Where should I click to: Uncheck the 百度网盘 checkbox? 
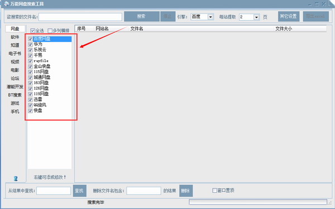click(x=30, y=39)
